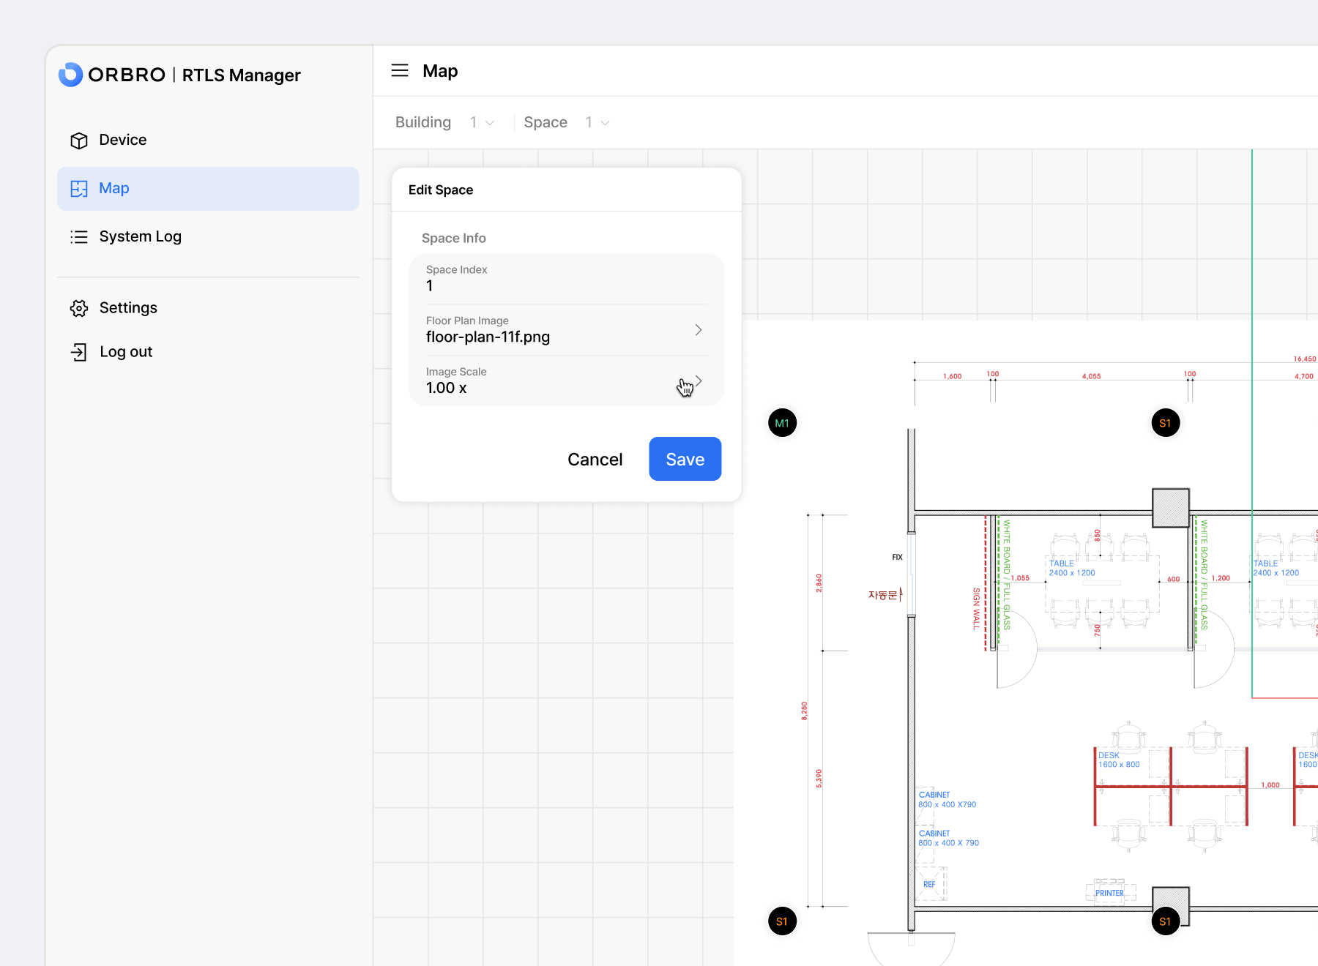Click the Space Index field
The width and height of the screenshot is (1318, 966).
pyautogui.click(x=566, y=279)
